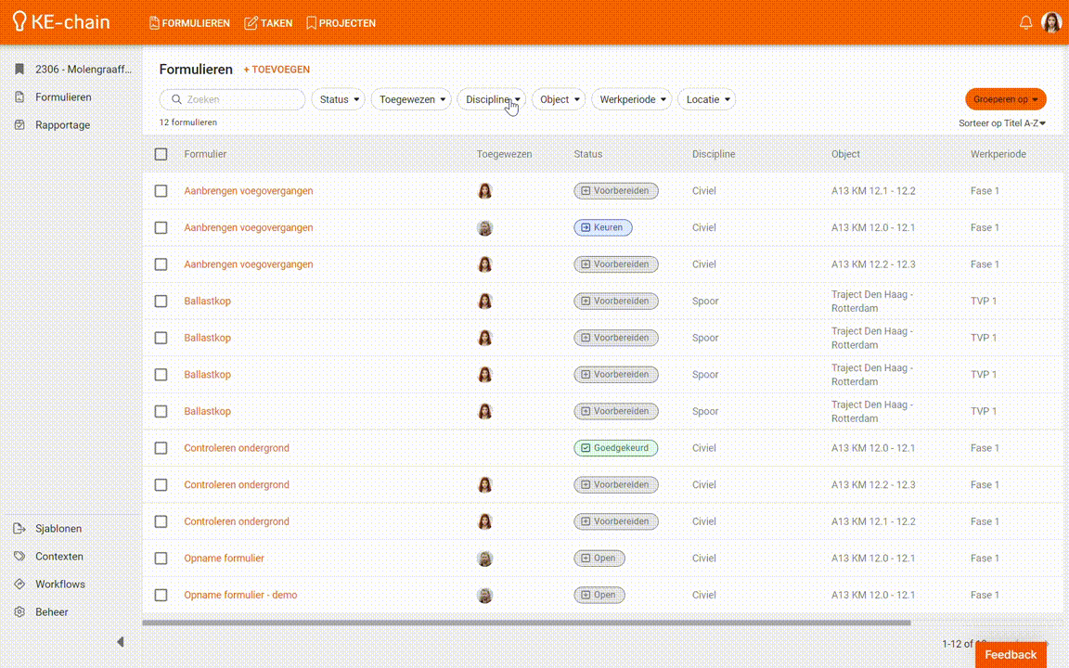Click the Workflows sidebar icon
1069x668 pixels.
point(19,584)
